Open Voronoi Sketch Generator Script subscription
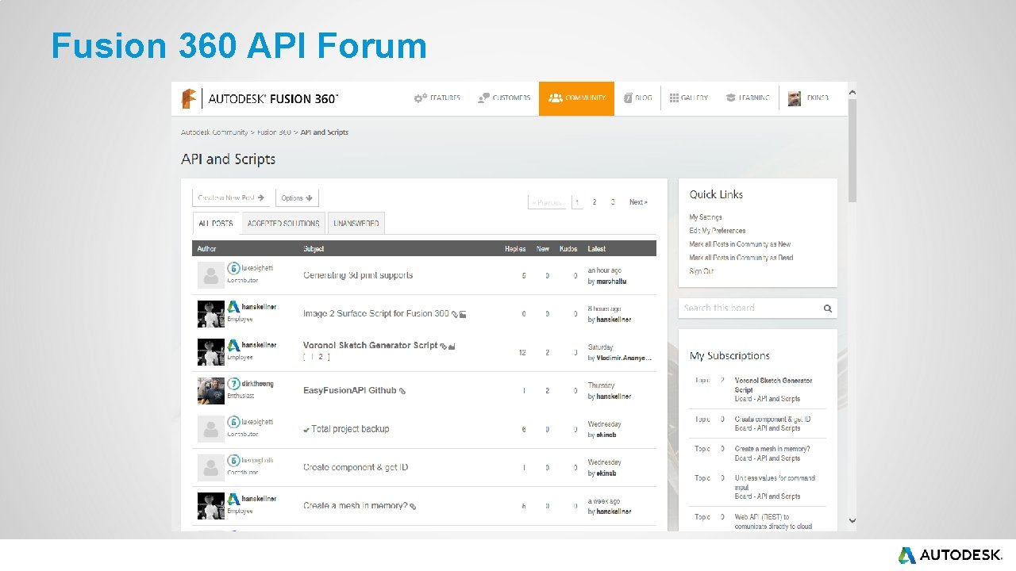 coord(773,385)
